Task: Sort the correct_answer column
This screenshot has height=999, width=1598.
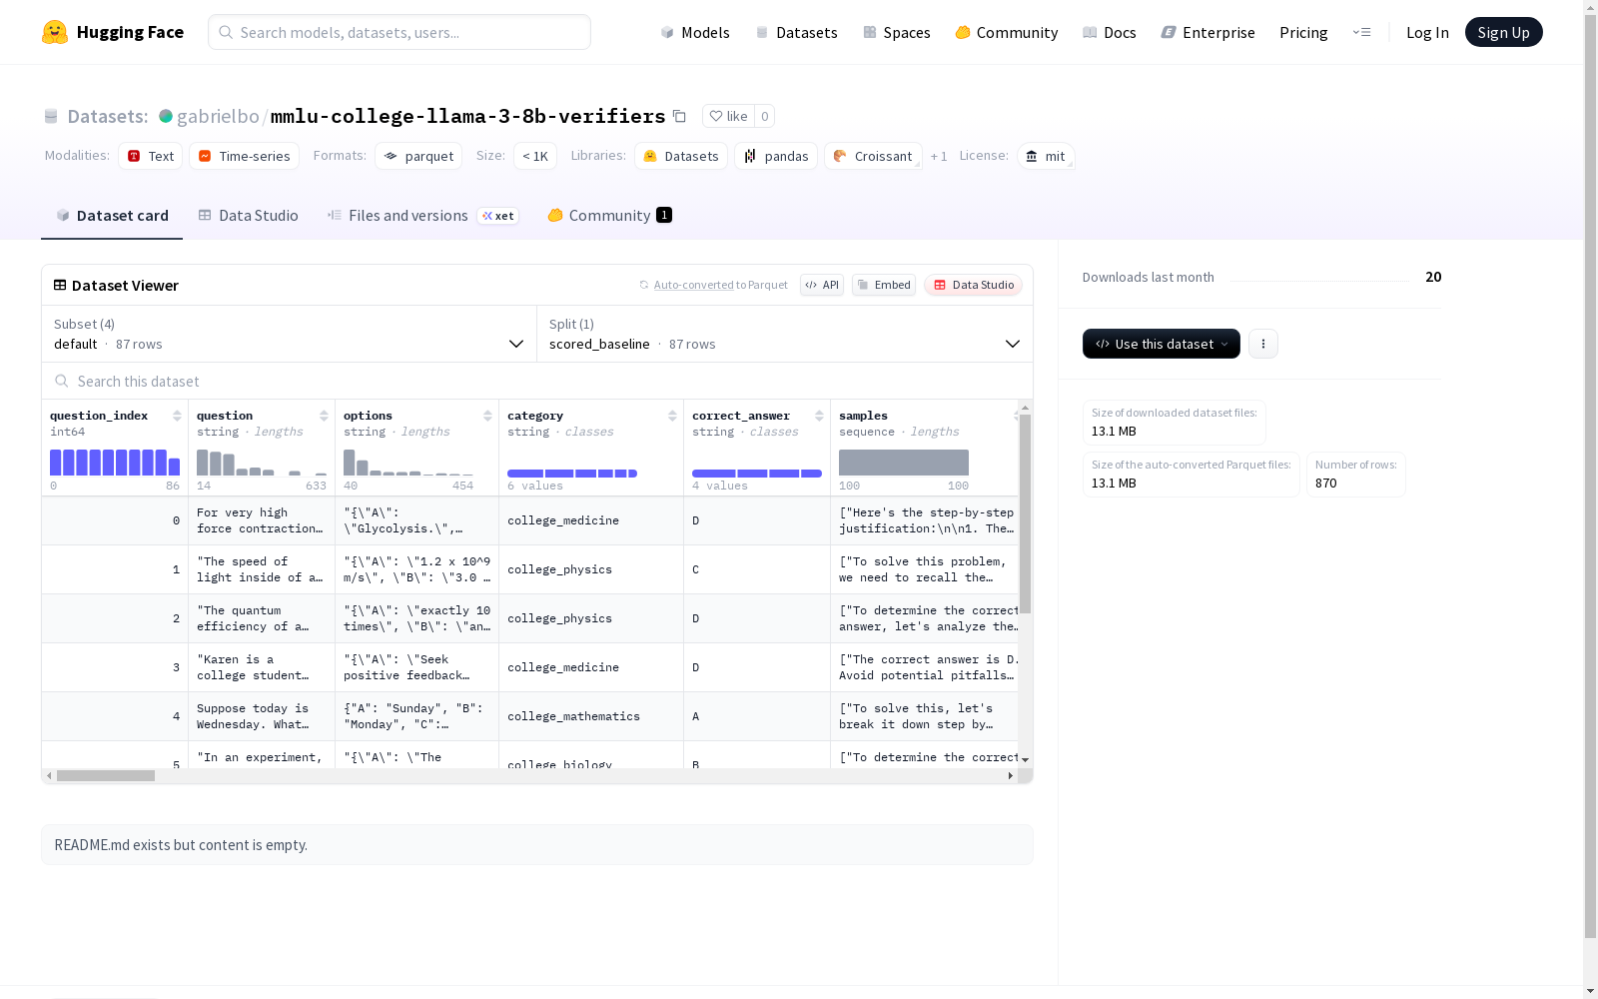Action: (819, 416)
